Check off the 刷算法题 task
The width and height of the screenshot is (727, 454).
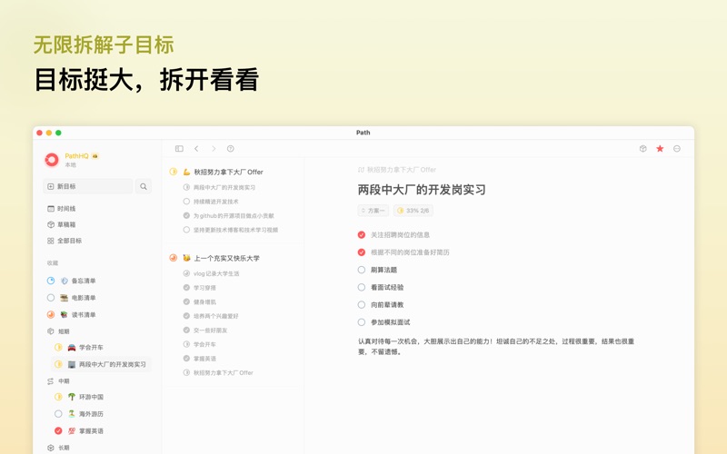pyautogui.click(x=362, y=270)
